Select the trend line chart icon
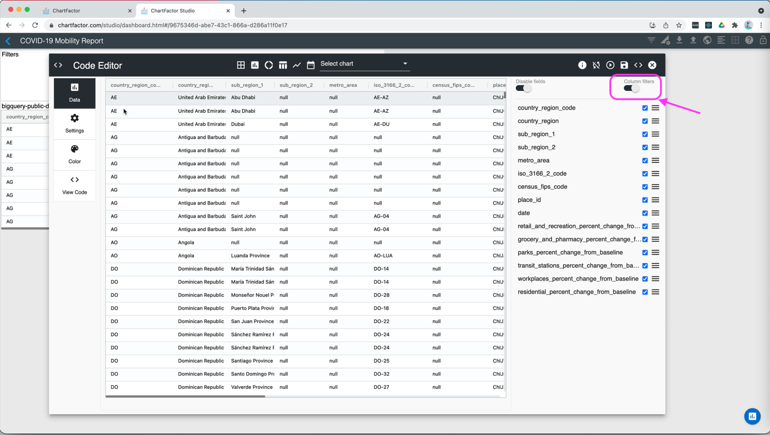 pos(297,65)
